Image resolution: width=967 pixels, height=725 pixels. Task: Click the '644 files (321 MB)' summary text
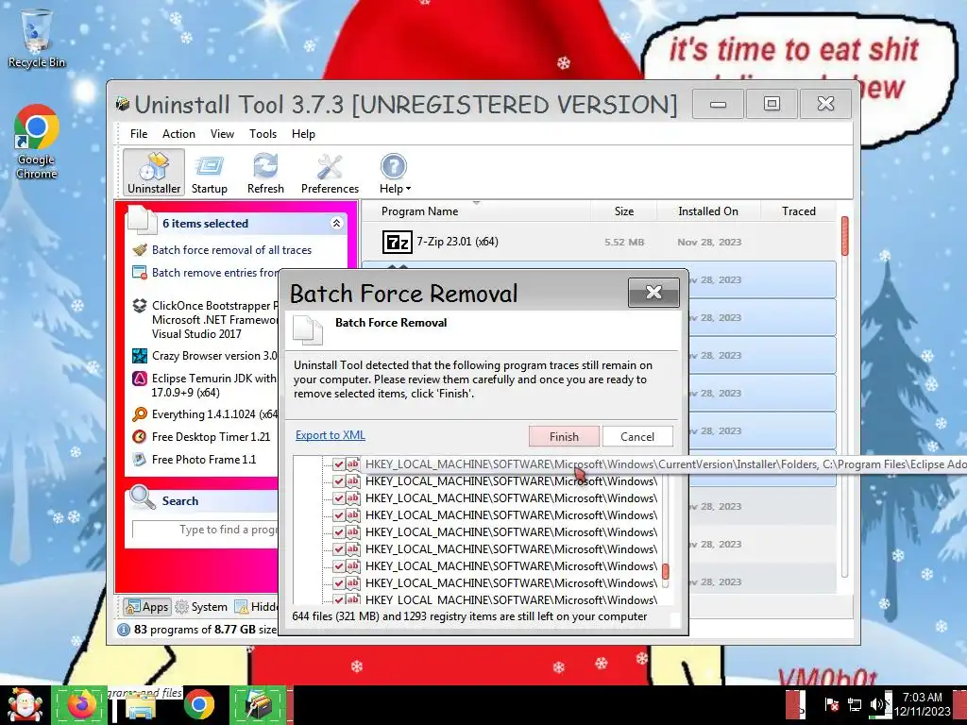point(469,615)
